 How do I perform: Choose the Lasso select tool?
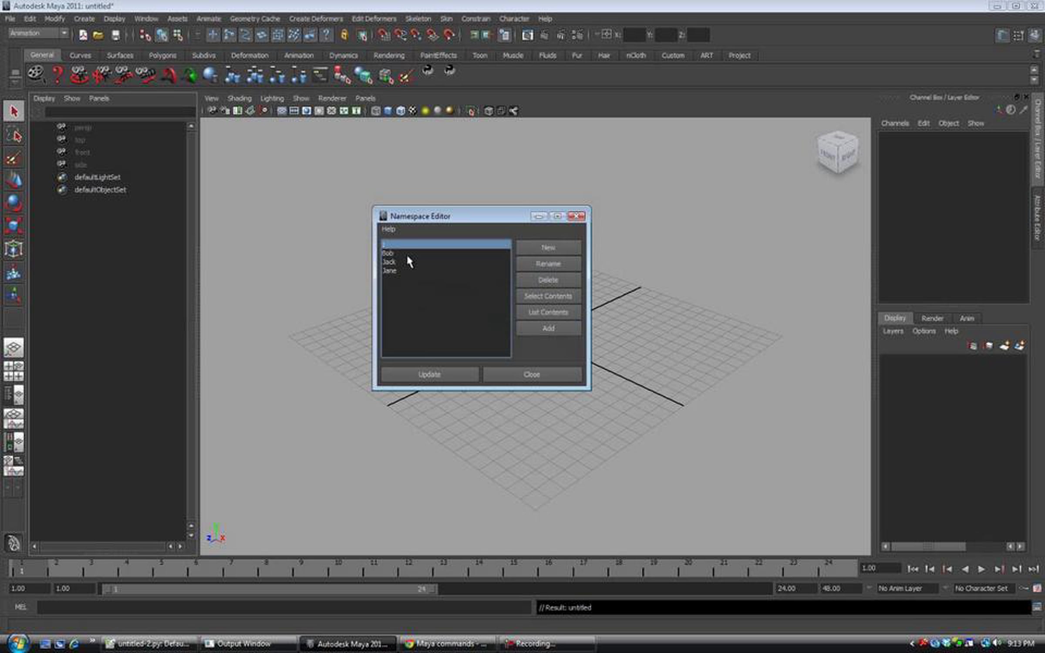point(13,136)
